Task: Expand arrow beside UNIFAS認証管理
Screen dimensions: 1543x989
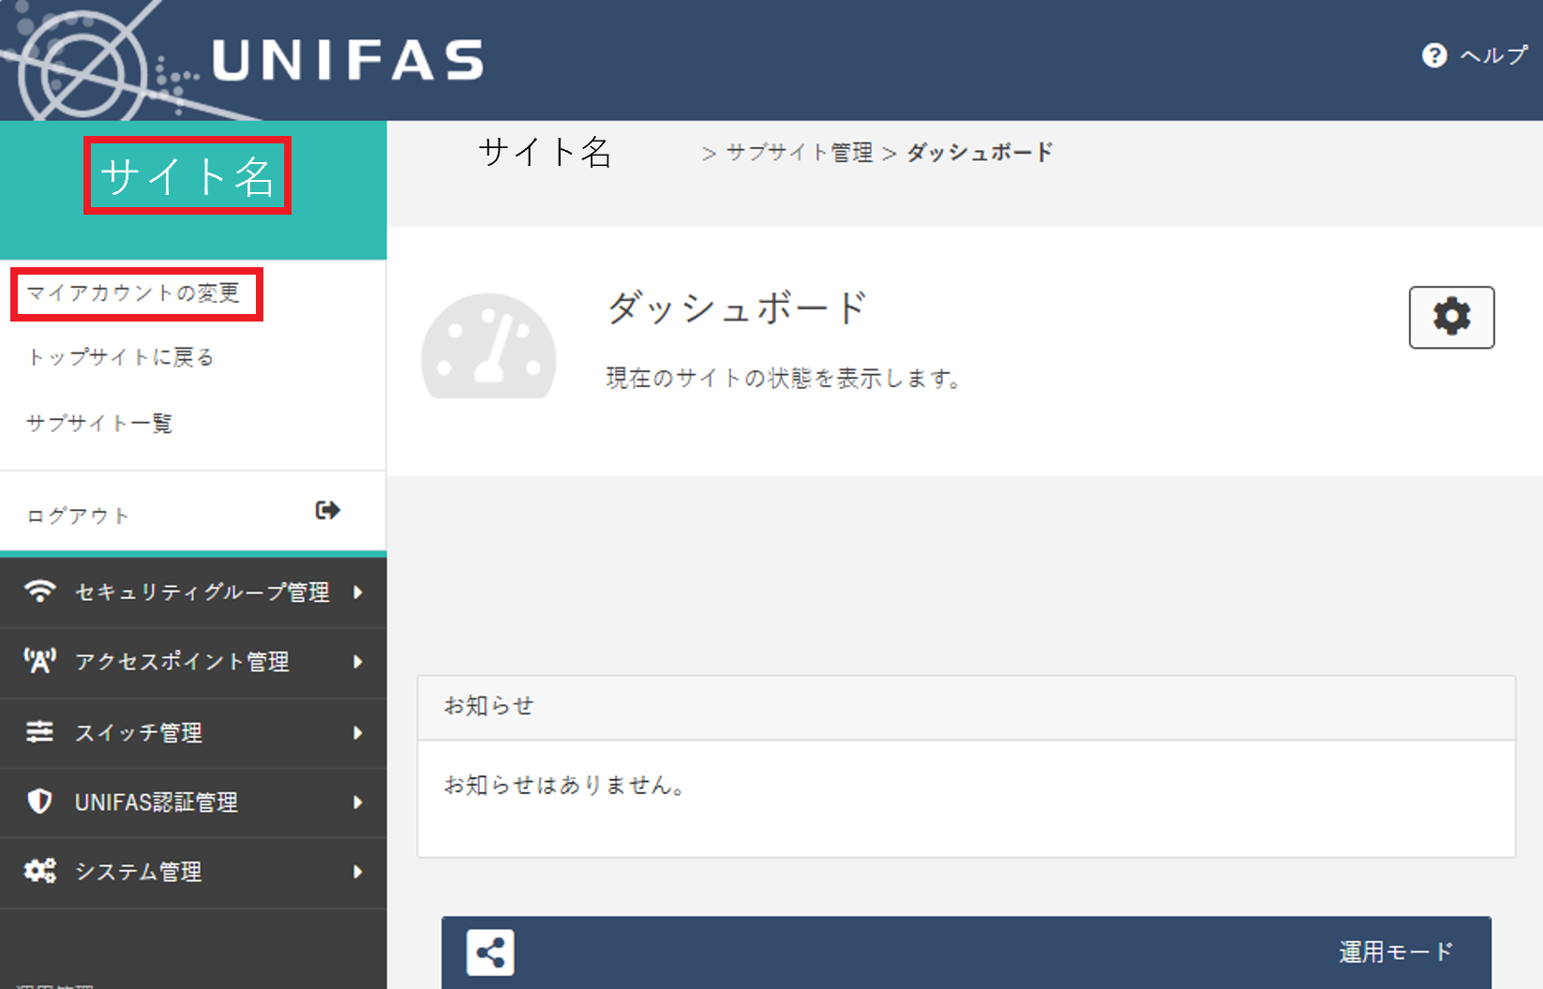Action: [358, 802]
